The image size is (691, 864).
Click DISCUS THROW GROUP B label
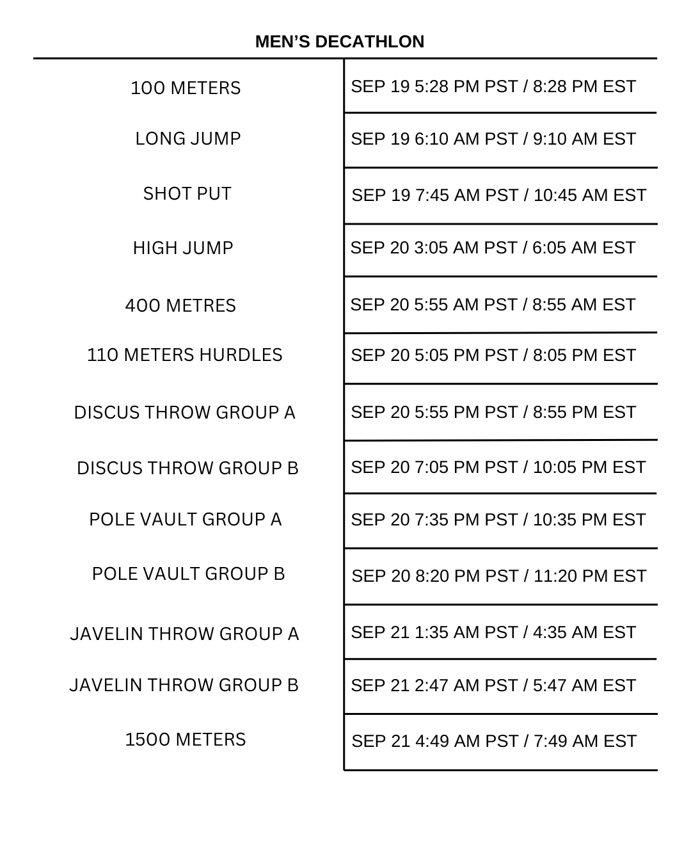pyautogui.click(x=187, y=468)
